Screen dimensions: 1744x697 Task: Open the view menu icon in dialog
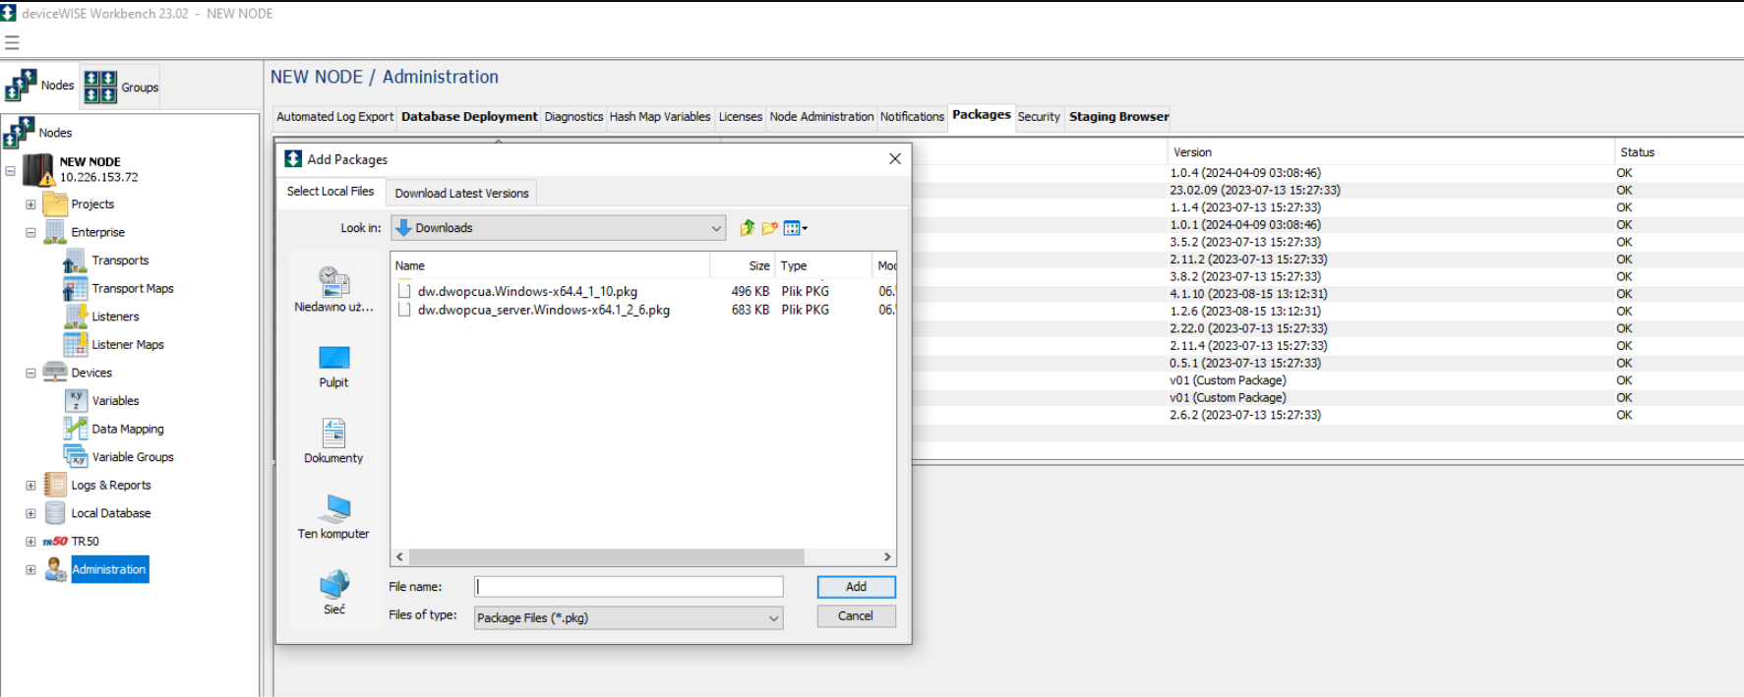click(795, 228)
